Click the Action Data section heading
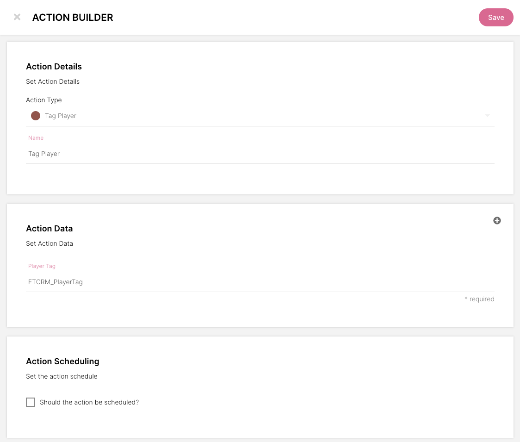 pos(49,229)
